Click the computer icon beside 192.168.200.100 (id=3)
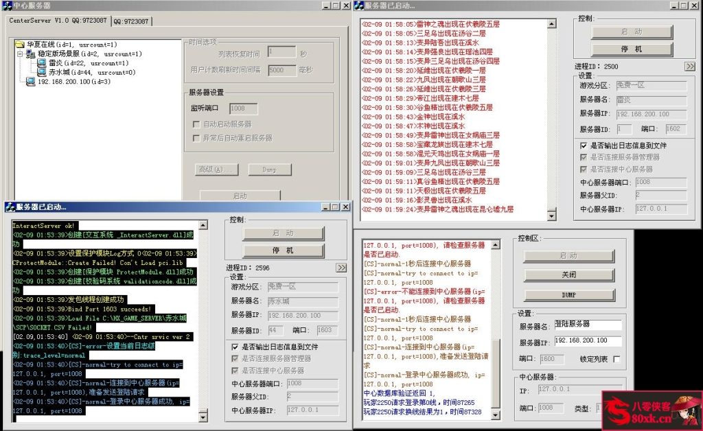703x431 pixels. point(30,82)
